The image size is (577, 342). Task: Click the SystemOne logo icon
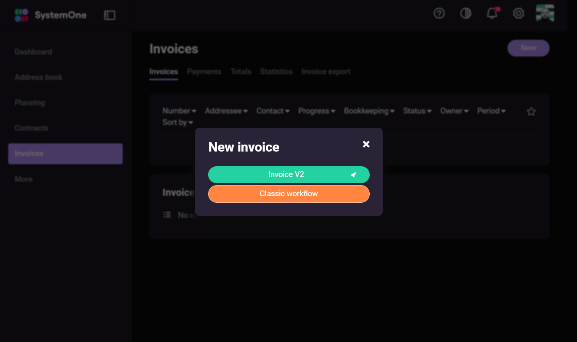point(21,15)
